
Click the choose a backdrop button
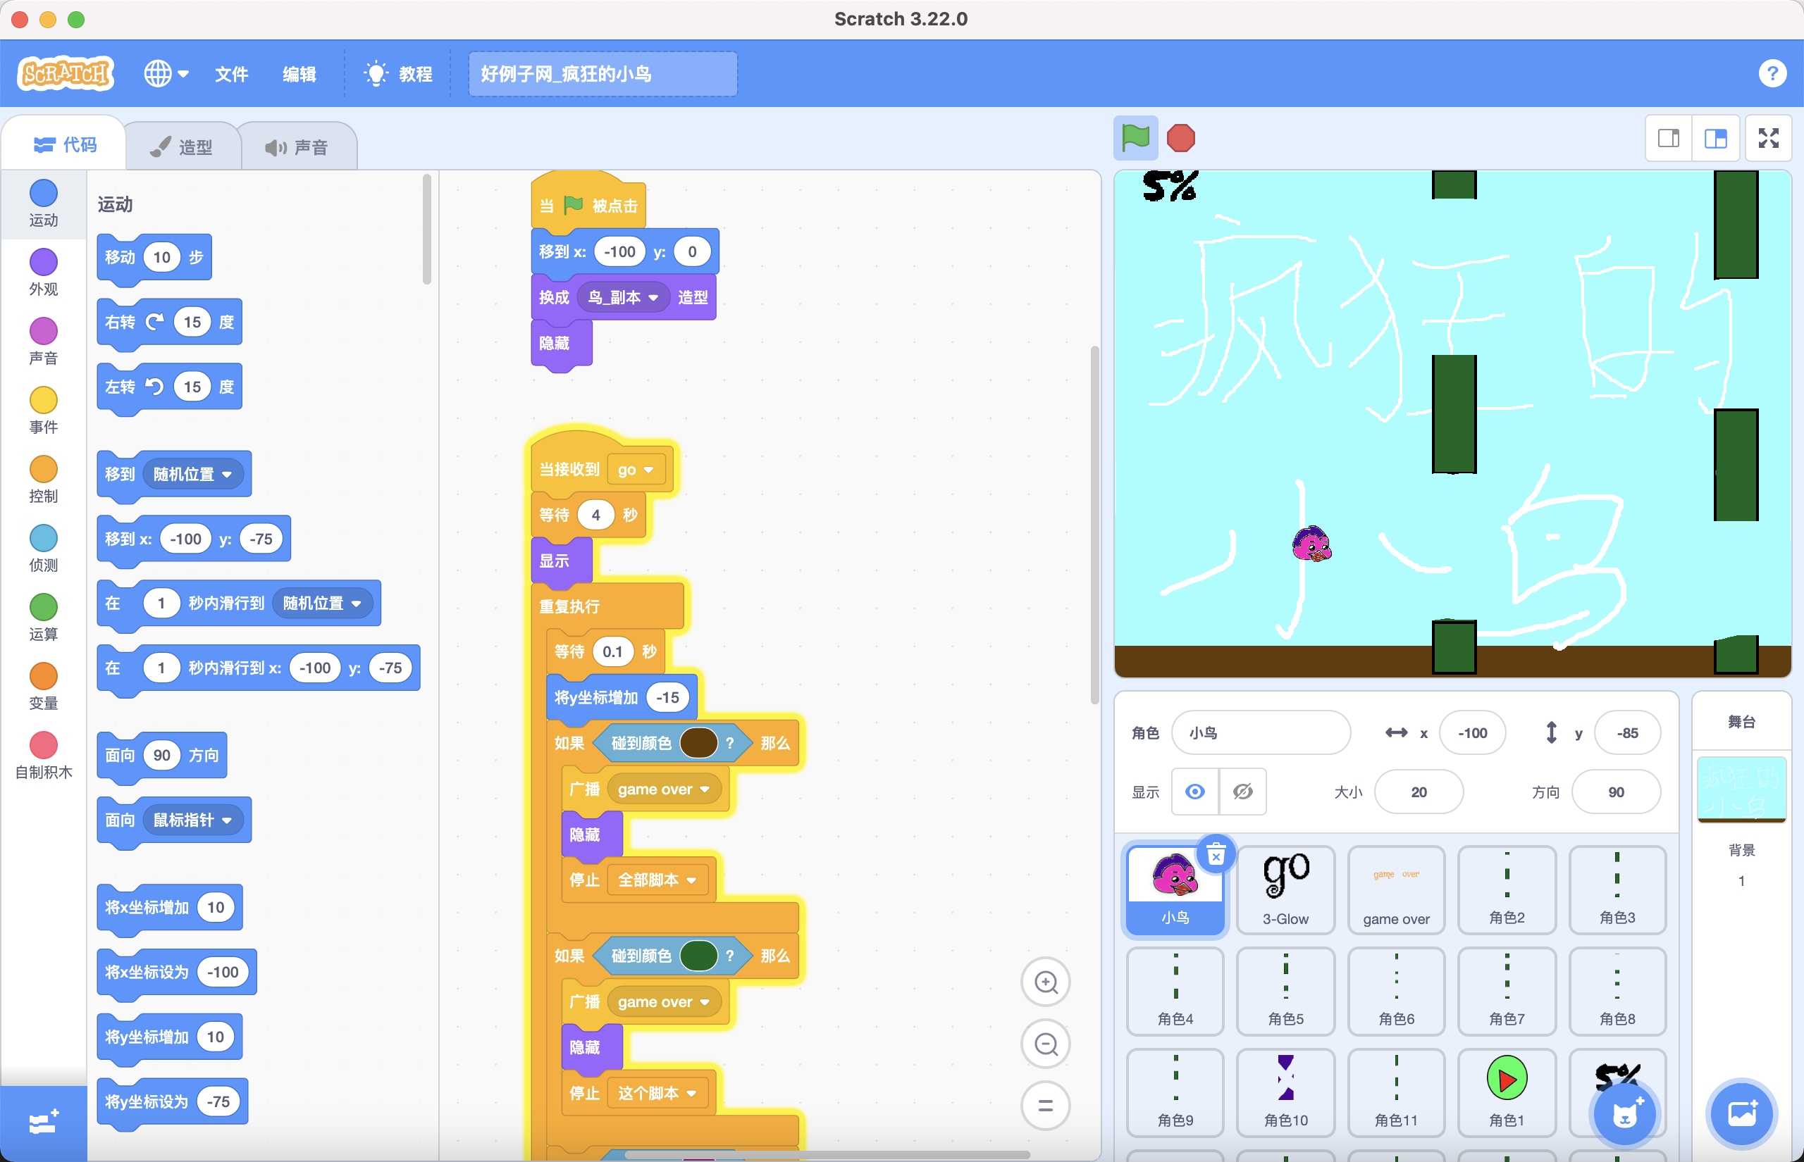(1741, 1113)
